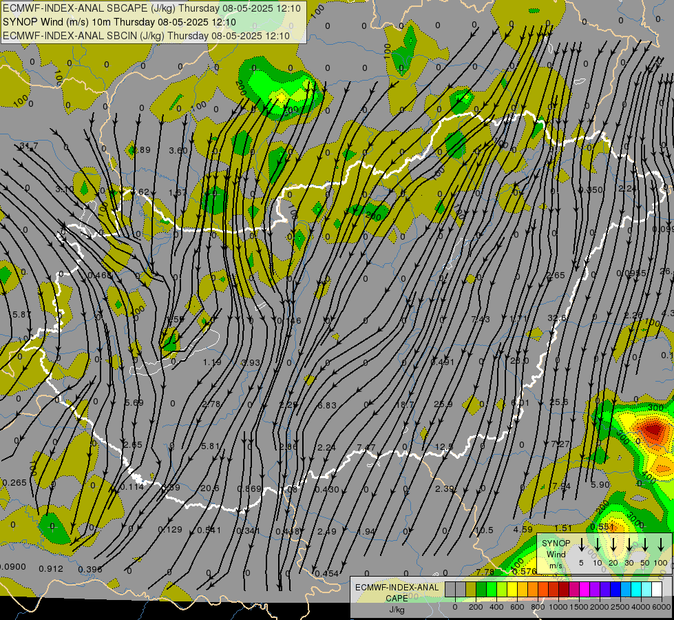Click the SBCIN value 4.59
The width and height of the screenshot is (674, 620).
coord(523,529)
